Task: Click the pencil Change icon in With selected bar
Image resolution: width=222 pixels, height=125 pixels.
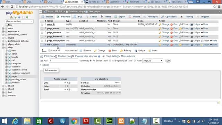Action: [x=95, y=51]
